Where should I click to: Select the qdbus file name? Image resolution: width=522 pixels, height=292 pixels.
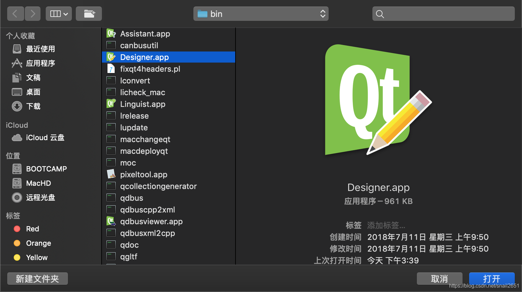132,198
